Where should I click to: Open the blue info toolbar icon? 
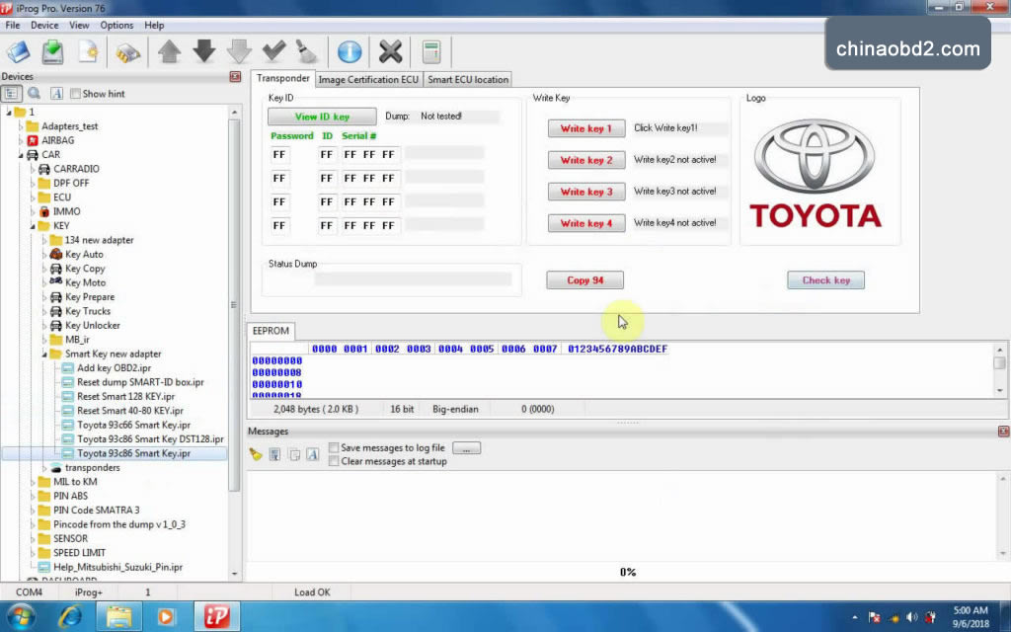pyautogui.click(x=350, y=51)
